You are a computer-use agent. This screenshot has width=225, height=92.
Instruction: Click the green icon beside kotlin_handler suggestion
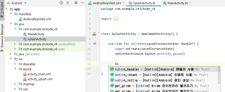click(112, 69)
